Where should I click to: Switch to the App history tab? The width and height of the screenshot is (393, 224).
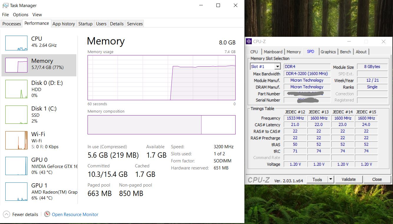[x=63, y=24]
